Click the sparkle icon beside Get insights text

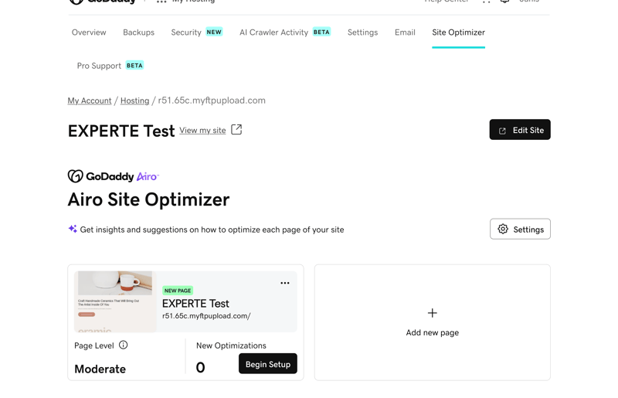click(73, 229)
